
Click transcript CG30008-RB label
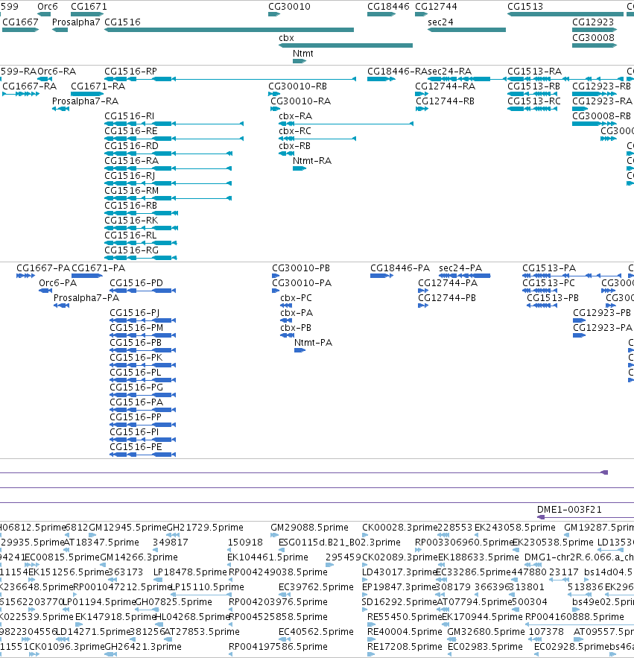[601, 116]
